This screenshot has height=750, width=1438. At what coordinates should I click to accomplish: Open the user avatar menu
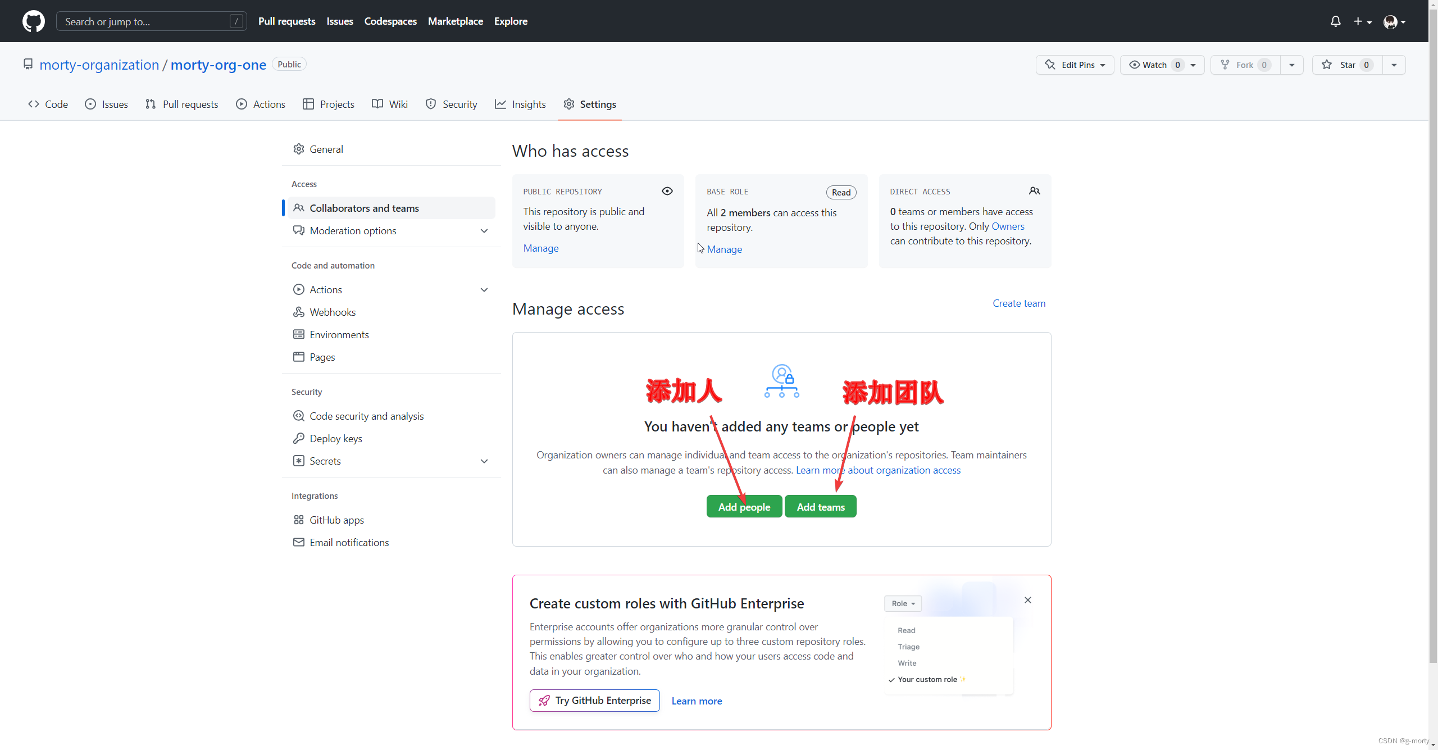pyautogui.click(x=1394, y=21)
